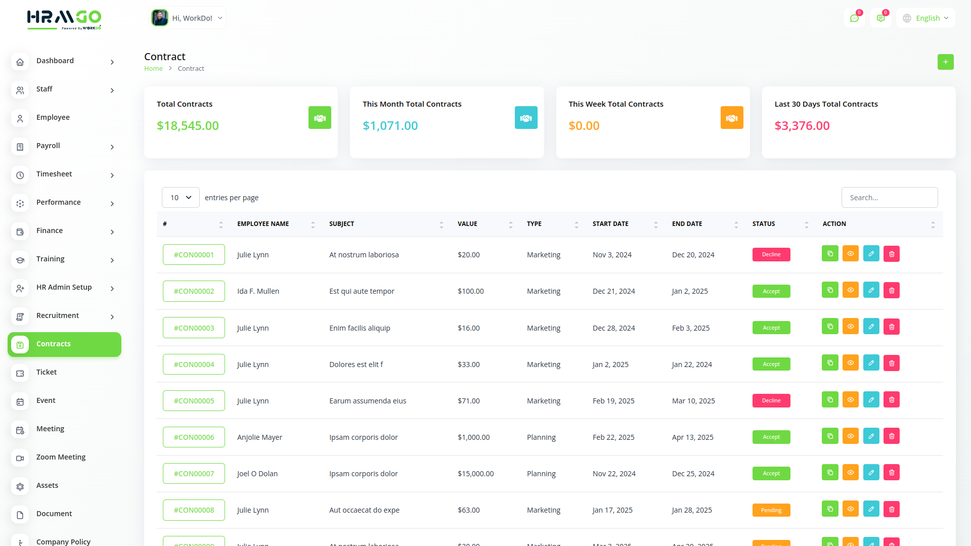Open the entries per page dropdown
The width and height of the screenshot is (971, 546).
pos(181,198)
